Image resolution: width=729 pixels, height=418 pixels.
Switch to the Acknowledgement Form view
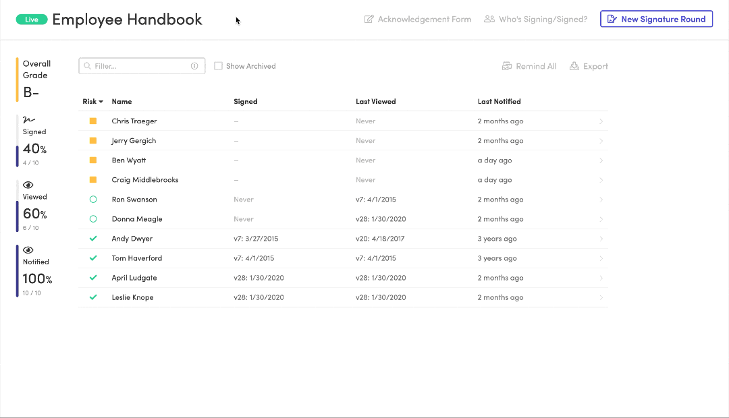coord(418,19)
